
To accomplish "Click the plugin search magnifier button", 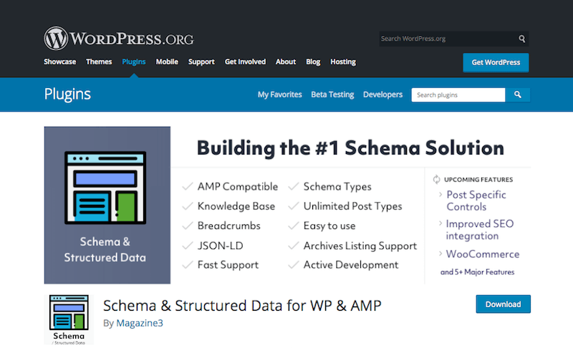I will click(517, 95).
